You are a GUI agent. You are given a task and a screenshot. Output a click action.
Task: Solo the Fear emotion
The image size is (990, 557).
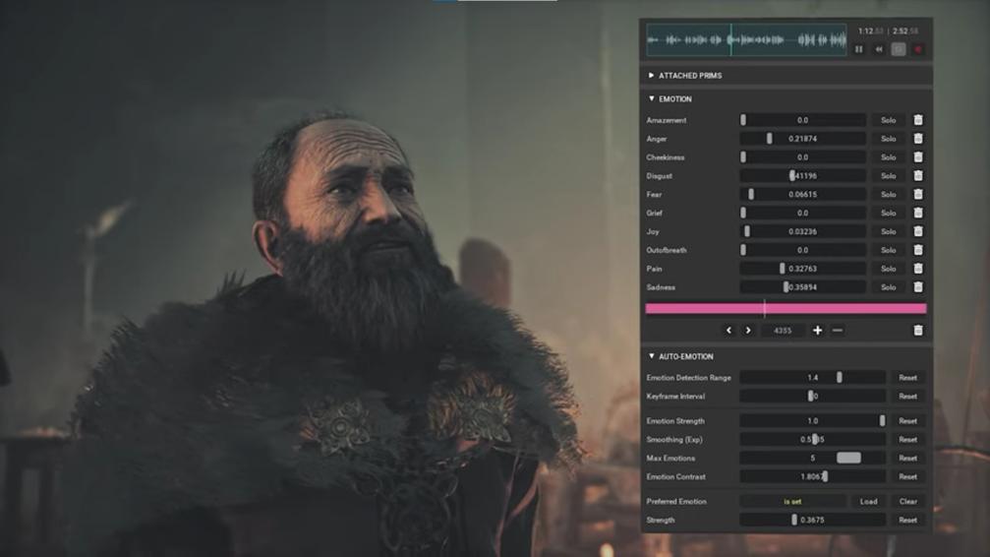click(889, 194)
